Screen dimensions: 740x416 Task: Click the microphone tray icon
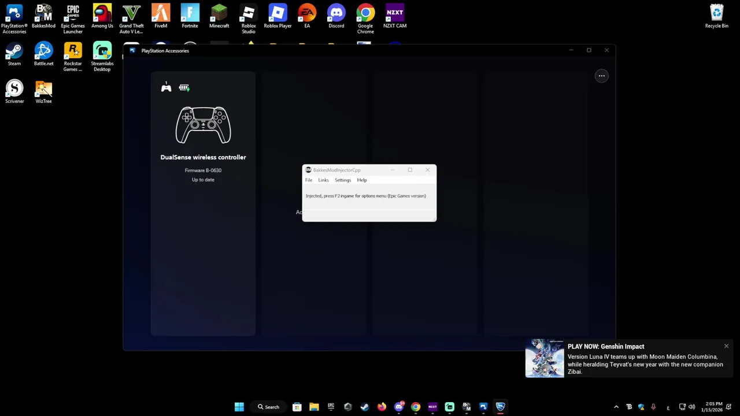(x=653, y=407)
